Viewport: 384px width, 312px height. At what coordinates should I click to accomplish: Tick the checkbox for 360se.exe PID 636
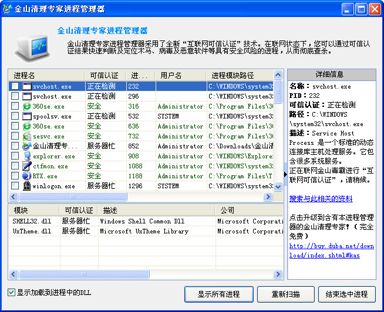[x=15, y=126]
